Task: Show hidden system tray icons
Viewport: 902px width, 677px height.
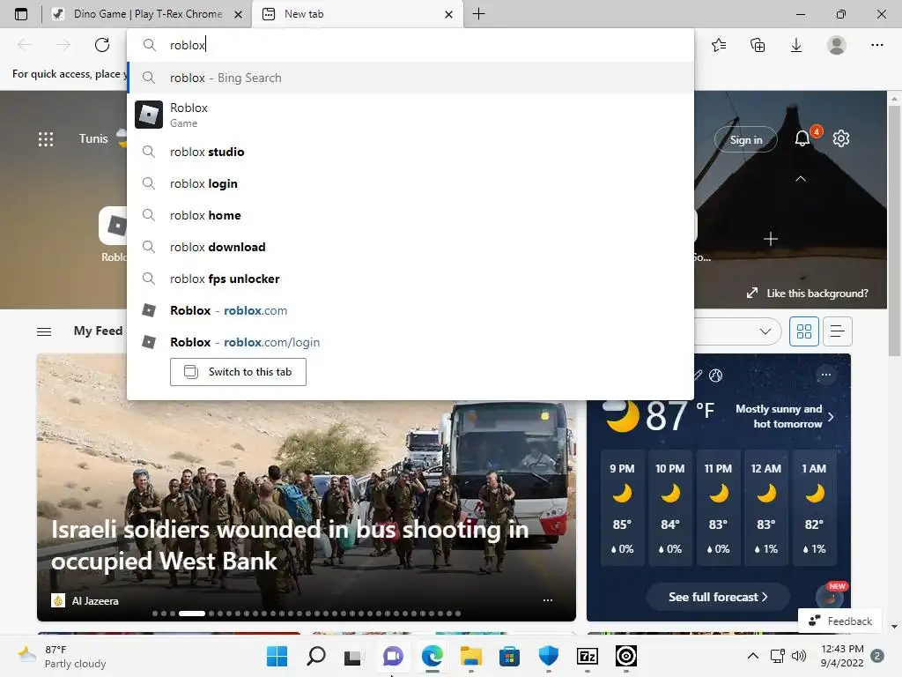Action: tap(752, 656)
